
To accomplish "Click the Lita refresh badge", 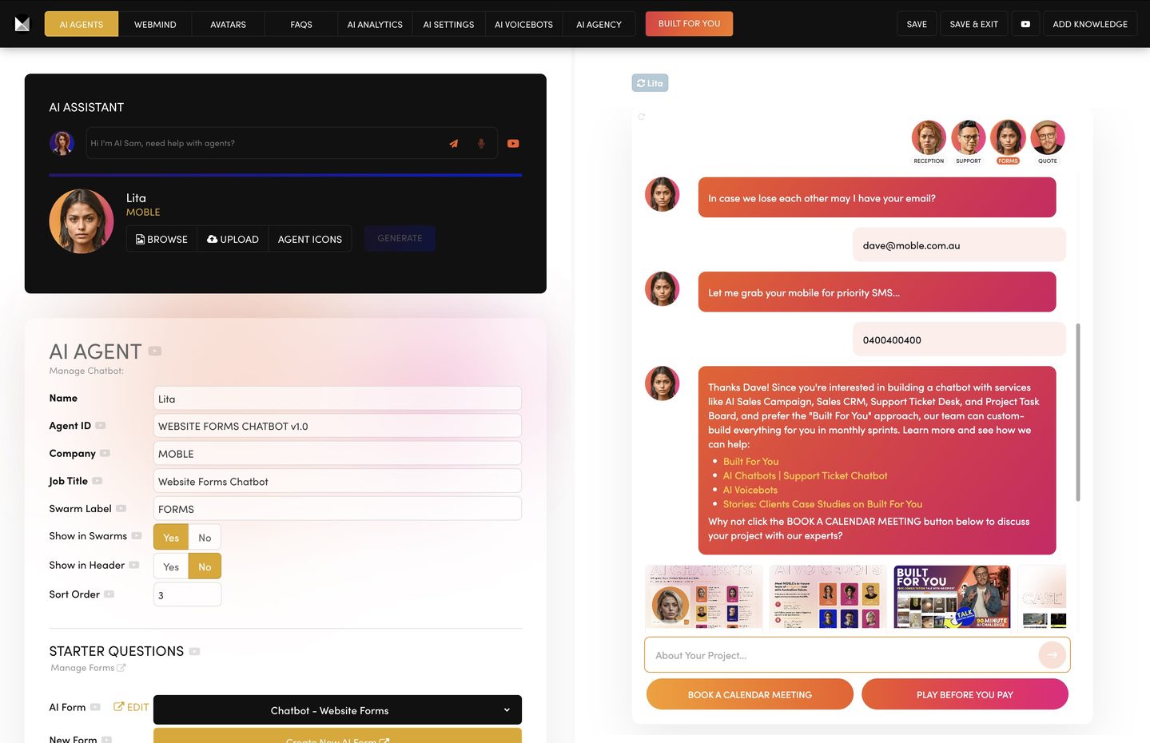I will coord(650,83).
